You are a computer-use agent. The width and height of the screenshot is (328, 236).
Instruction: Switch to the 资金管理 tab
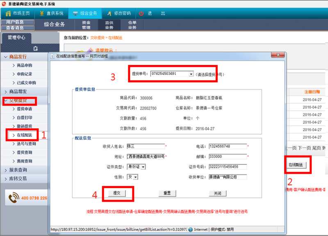[x=86, y=25]
